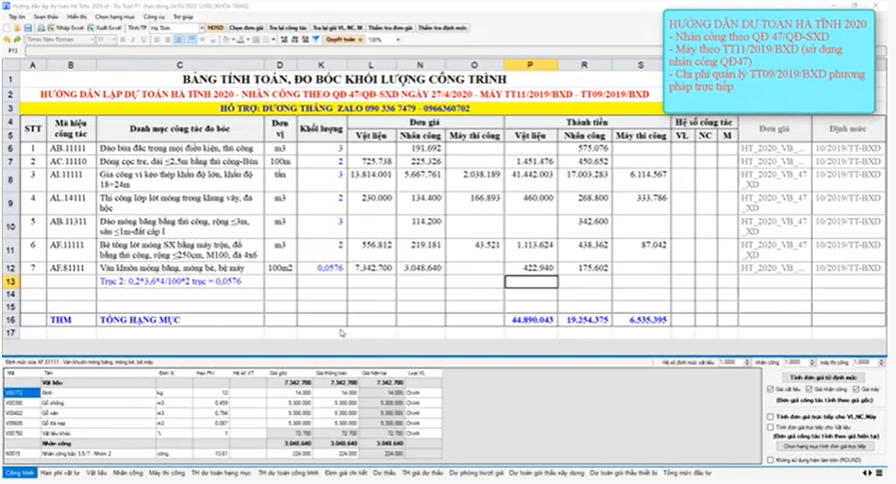Click the open folder icon in toolbar
This screenshot has height=484, width=896.
tap(17, 27)
